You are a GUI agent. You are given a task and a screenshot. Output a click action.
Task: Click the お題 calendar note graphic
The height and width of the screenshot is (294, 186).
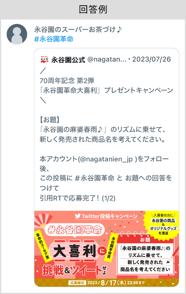pos(145,254)
